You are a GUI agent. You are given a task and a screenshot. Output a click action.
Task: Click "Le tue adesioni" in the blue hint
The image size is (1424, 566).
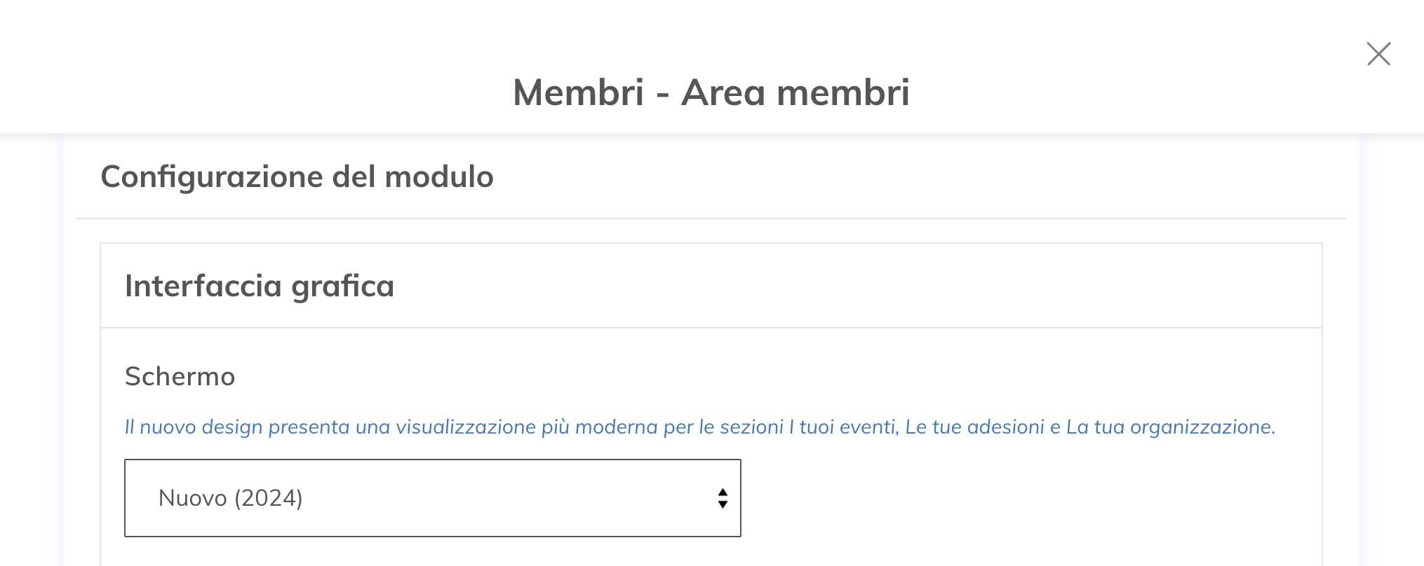pyautogui.click(x=974, y=427)
